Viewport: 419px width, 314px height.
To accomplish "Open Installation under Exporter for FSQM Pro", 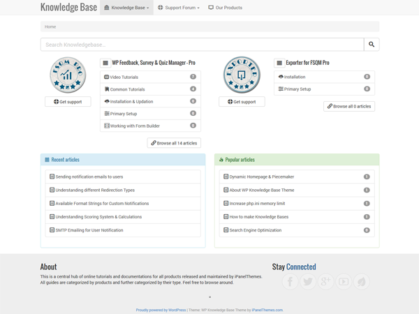I will pyautogui.click(x=325, y=77).
